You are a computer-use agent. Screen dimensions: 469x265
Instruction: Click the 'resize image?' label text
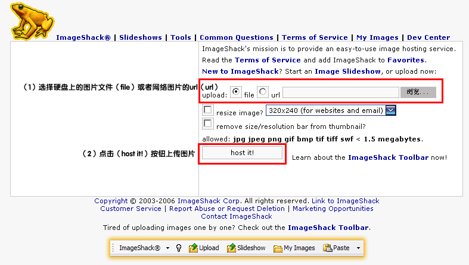(x=240, y=113)
